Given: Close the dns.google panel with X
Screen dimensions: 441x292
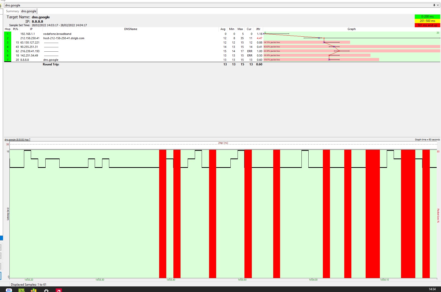Looking at the screenshot, I should click(438, 5).
